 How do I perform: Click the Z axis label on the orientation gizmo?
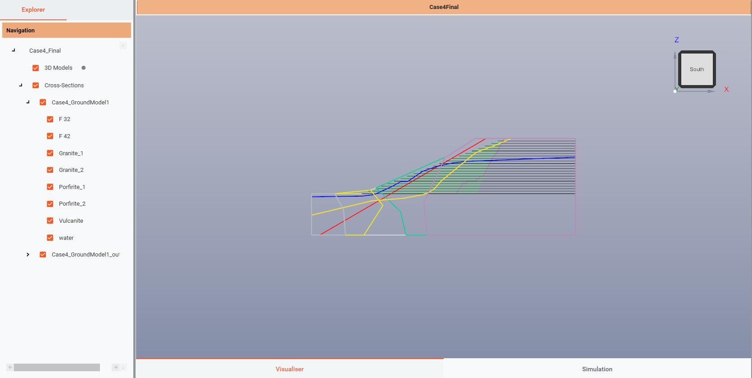tap(676, 40)
